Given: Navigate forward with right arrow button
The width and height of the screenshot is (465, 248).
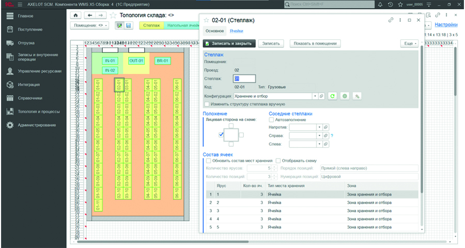Looking at the screenshot, I should (x=101, y=16).
